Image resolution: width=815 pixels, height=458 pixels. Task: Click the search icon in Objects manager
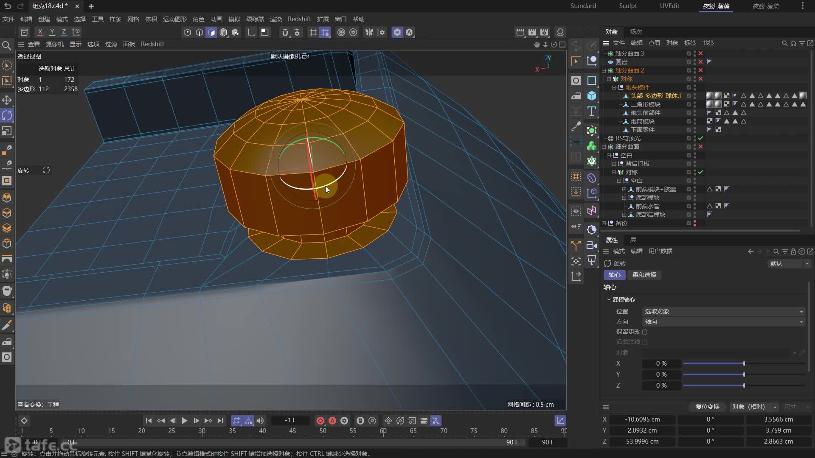pos(784,43)
